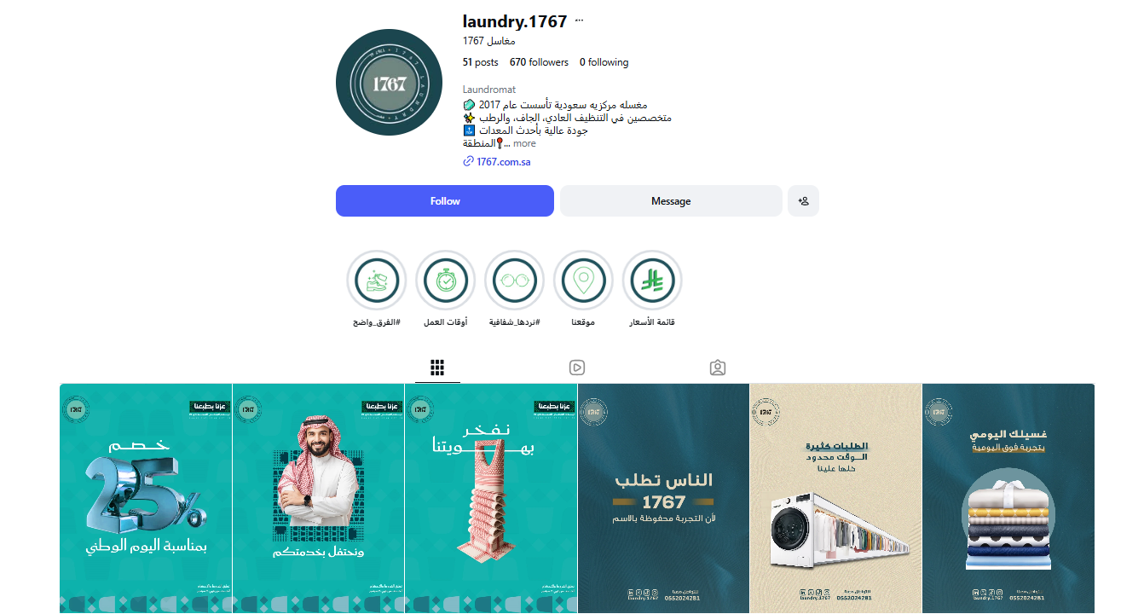Follow the laundry.1767 account

(445, 201)
